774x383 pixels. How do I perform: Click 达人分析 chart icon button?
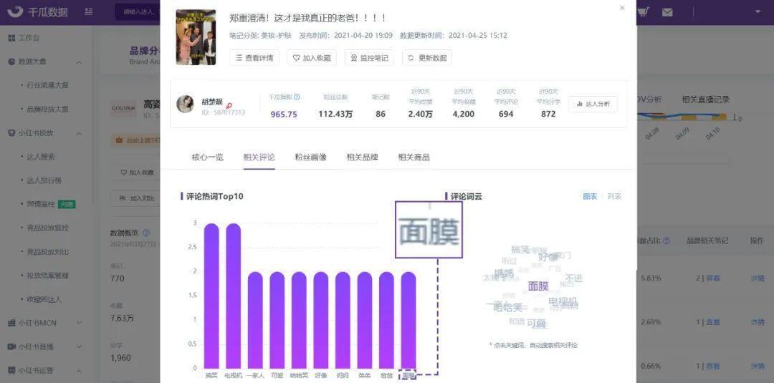click(593, 104)
